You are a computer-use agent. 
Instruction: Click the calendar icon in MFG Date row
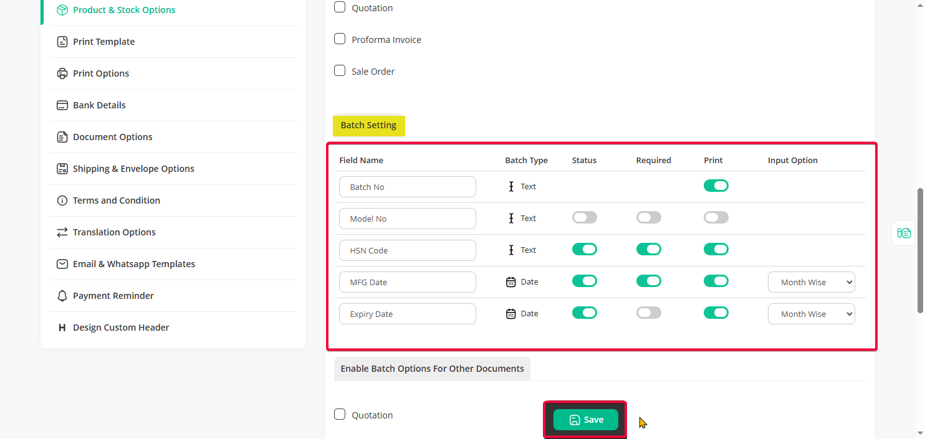point(510,282)
